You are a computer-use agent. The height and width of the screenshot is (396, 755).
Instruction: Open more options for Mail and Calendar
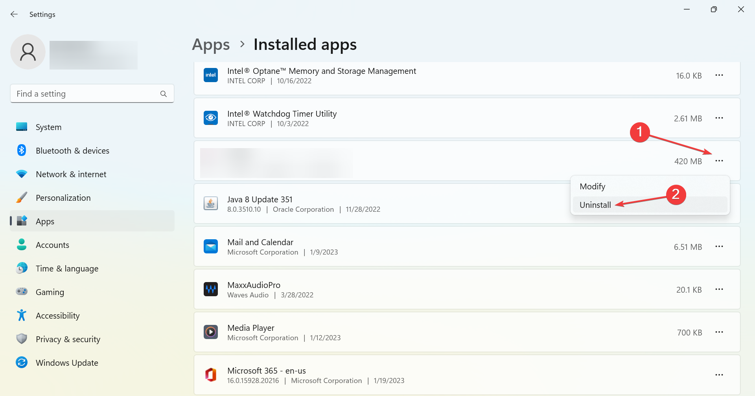[719, 246]
